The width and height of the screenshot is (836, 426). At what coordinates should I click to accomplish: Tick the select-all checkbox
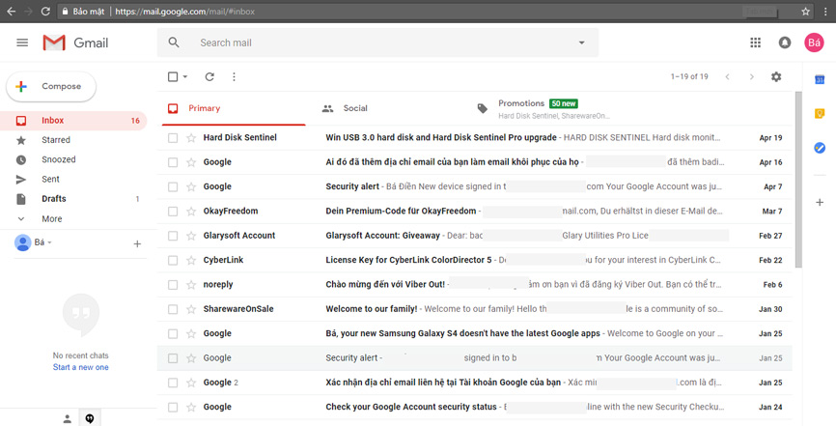173,77
